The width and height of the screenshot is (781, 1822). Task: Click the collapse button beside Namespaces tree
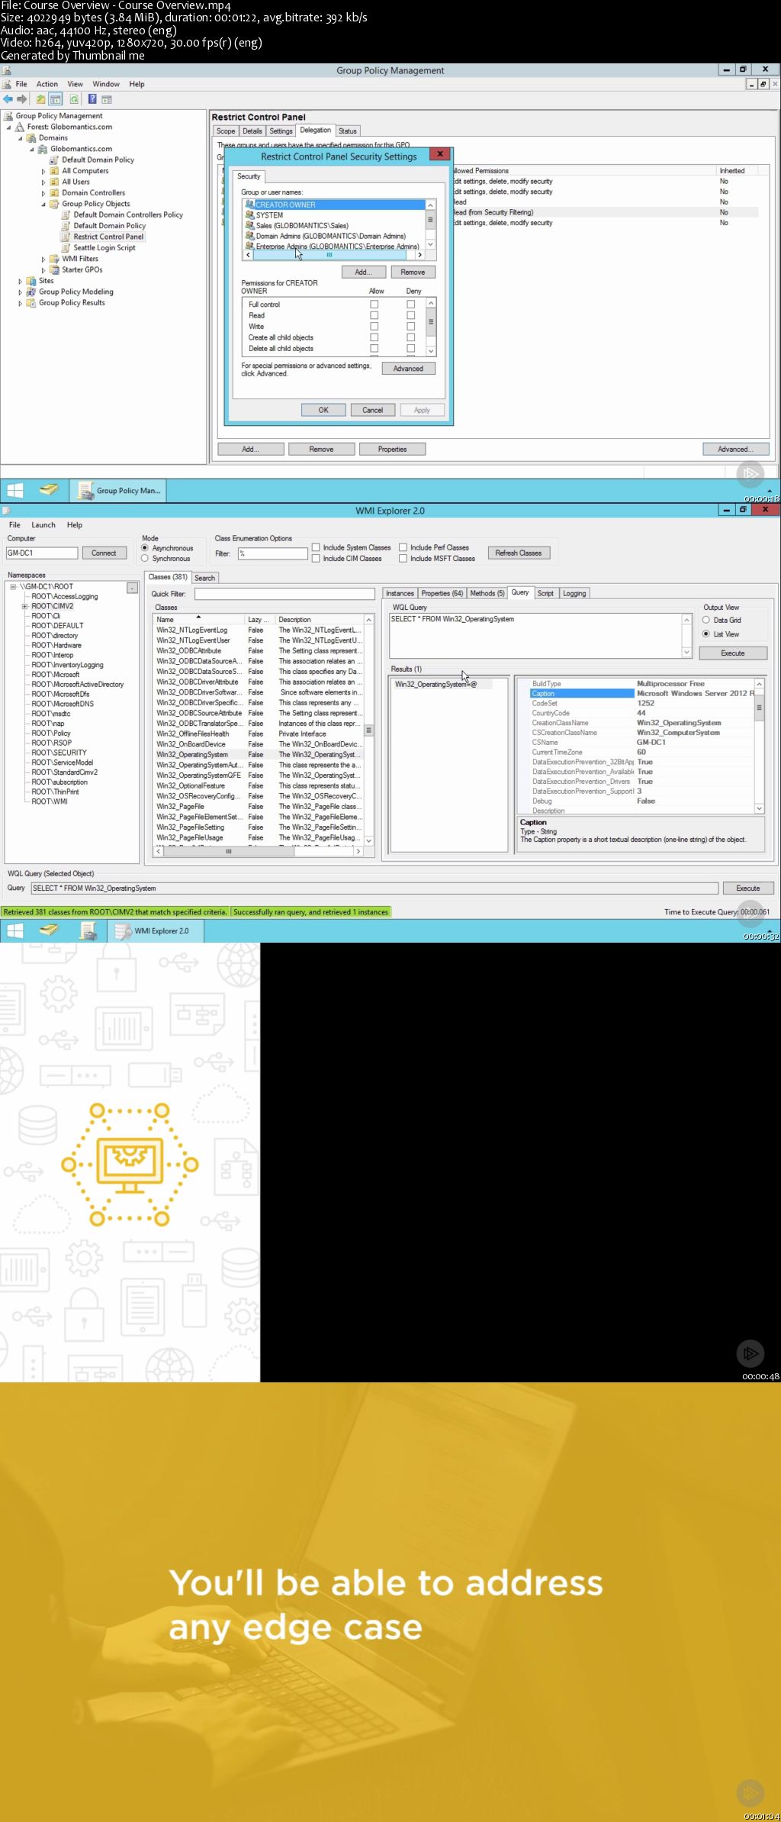(132, 588)
